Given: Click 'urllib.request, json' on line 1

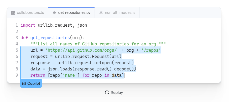Looking at the screenshot, I should click(x=62, y=25).
